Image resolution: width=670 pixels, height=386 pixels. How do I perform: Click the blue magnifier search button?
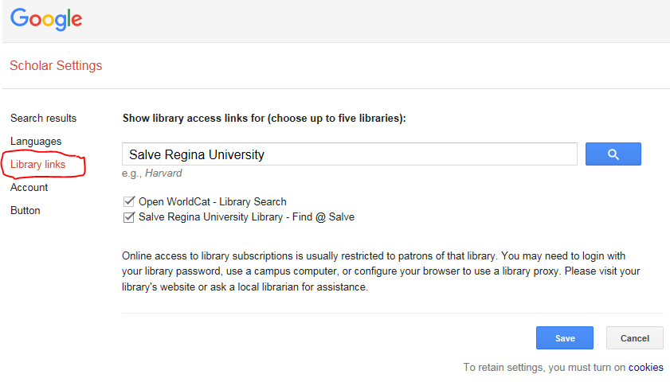[x=613, y=154]
